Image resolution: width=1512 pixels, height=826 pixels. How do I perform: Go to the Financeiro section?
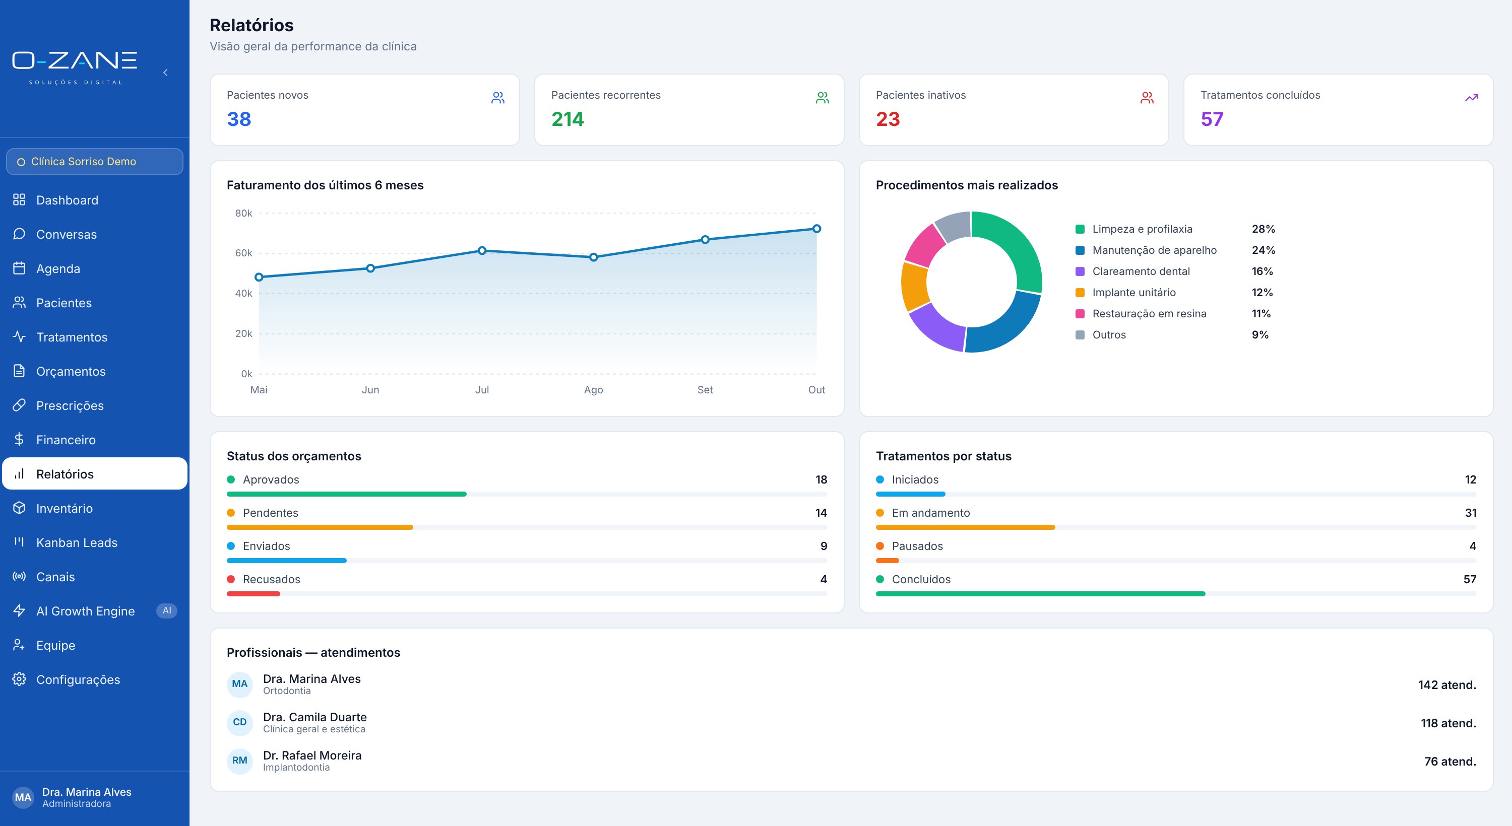point(95,439)
